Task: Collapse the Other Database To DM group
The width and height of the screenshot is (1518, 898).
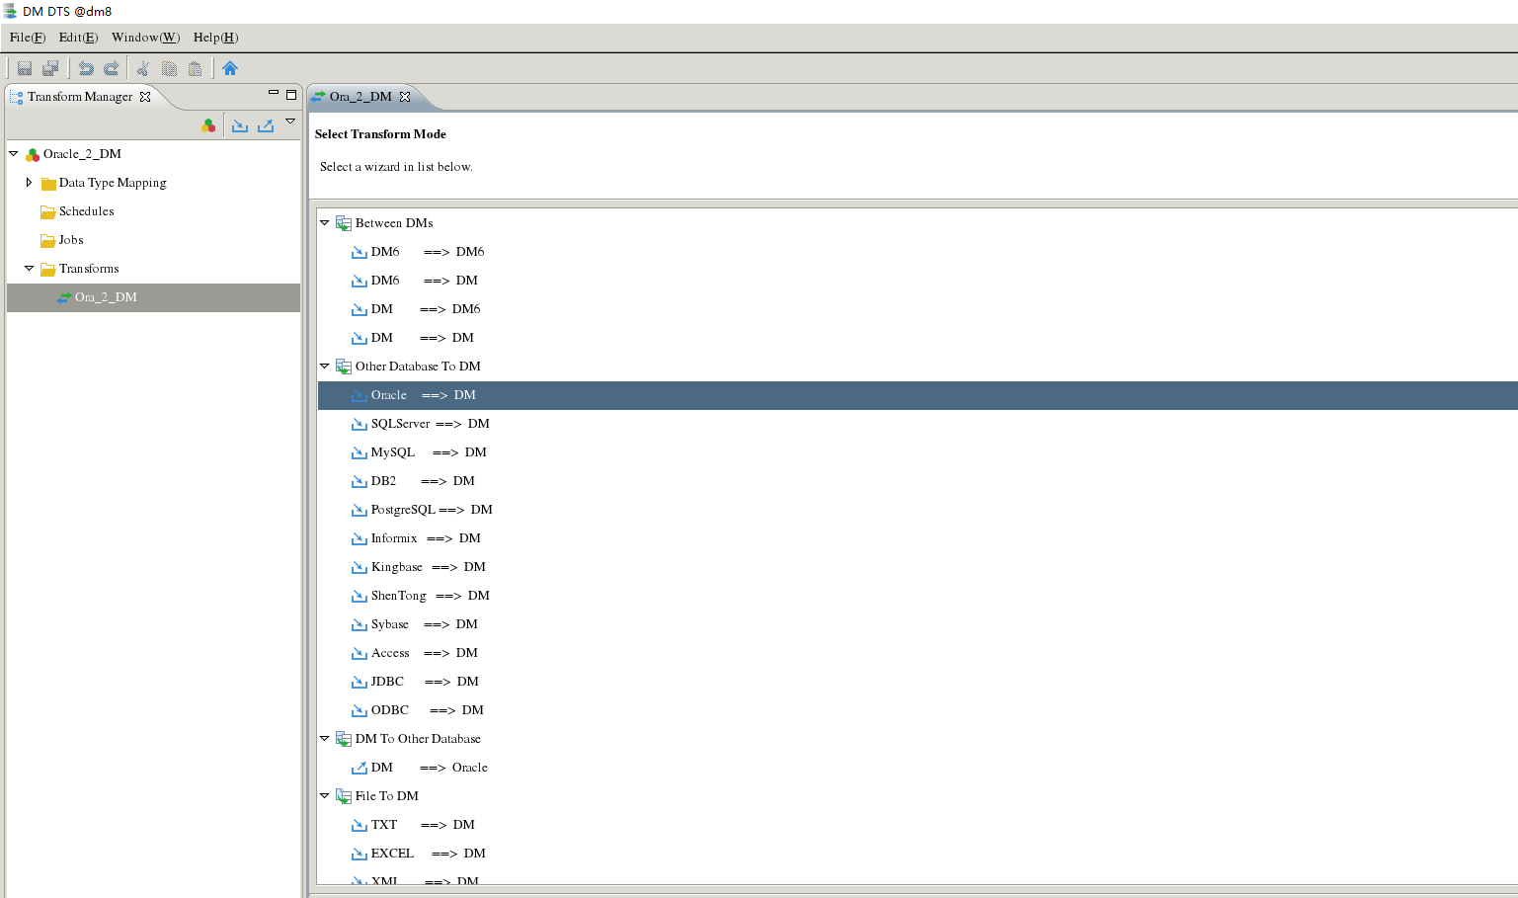Action: (324, 367)
